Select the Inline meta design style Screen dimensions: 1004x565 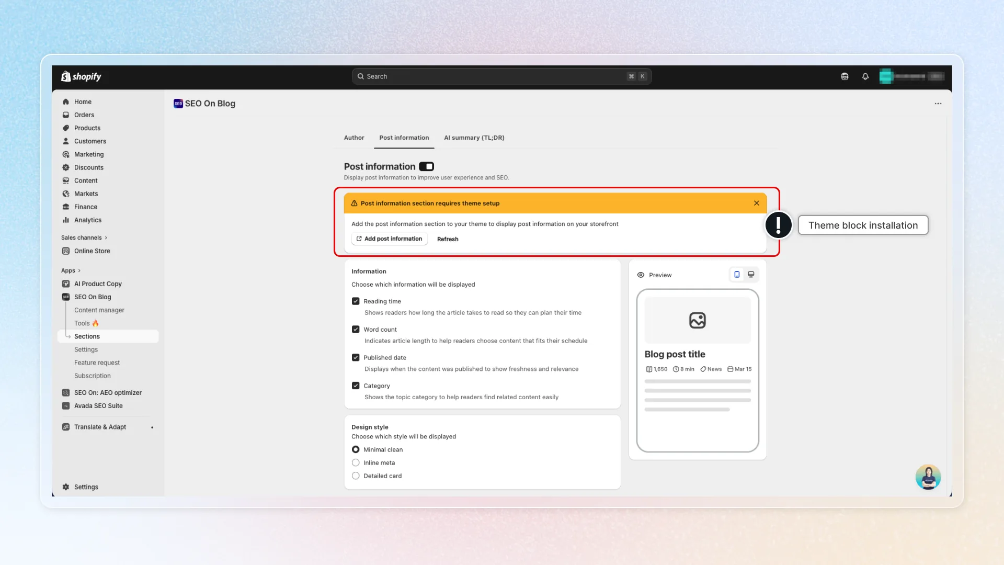click(x=356, y=463)
